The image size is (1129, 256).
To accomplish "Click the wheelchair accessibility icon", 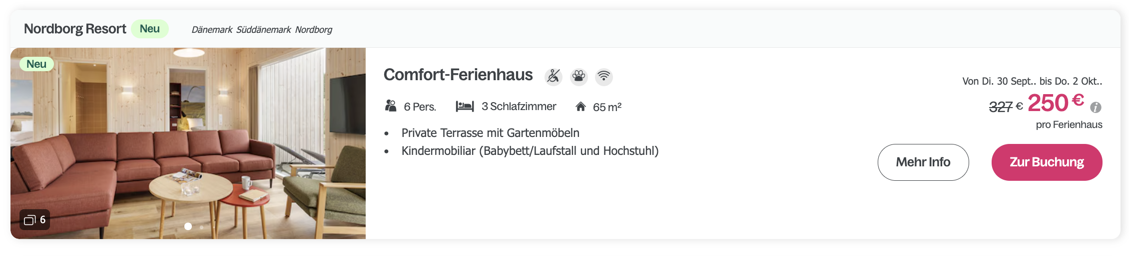I will click(x=554, y=76).
